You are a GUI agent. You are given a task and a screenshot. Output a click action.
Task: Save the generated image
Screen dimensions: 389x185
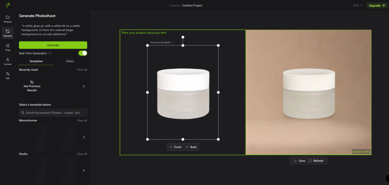(x=299, y=161)
